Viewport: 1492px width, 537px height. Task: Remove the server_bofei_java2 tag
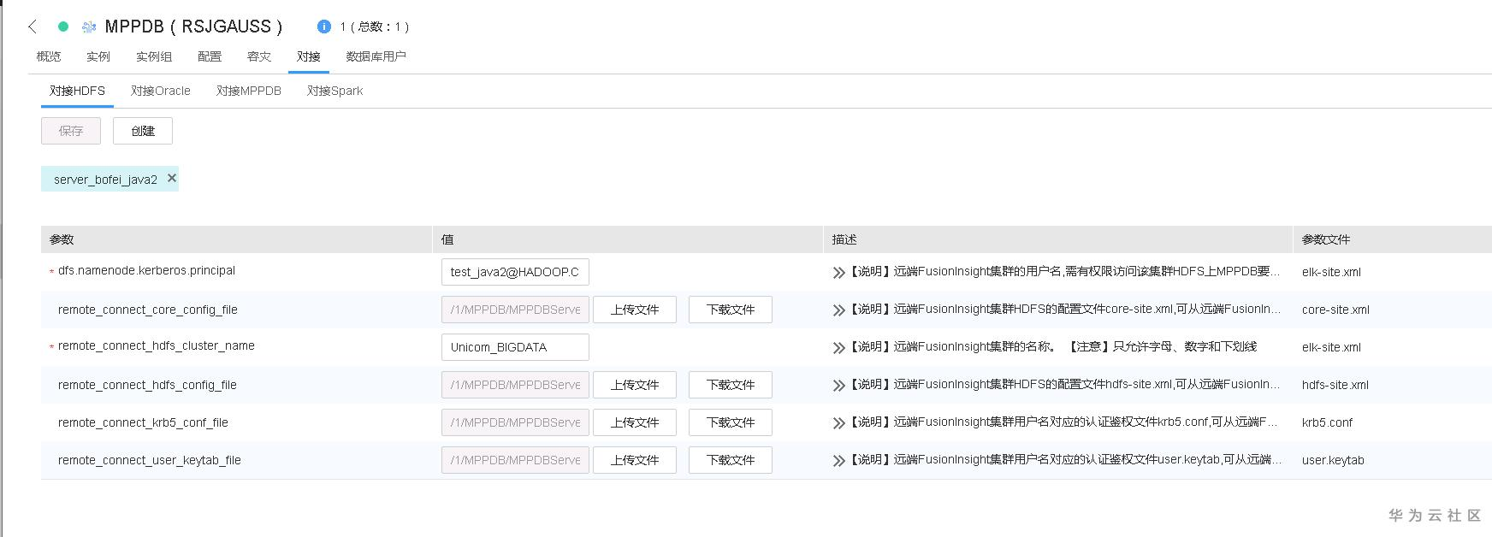click(172, 178)
